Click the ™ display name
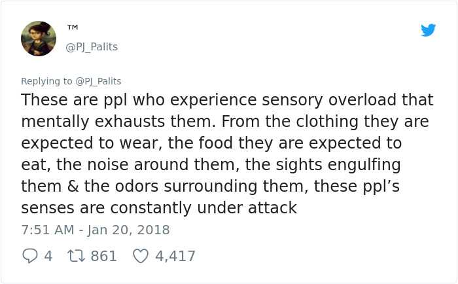Viewport: 458px width, 284px height. click(x=73, y=27)
